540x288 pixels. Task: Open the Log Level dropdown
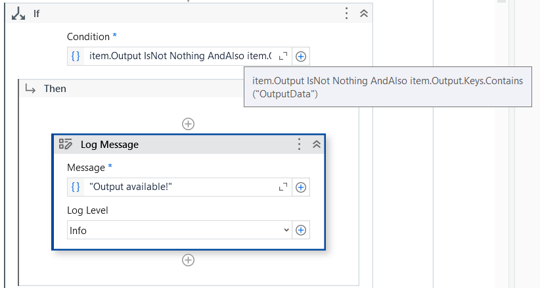coord(179,230)
